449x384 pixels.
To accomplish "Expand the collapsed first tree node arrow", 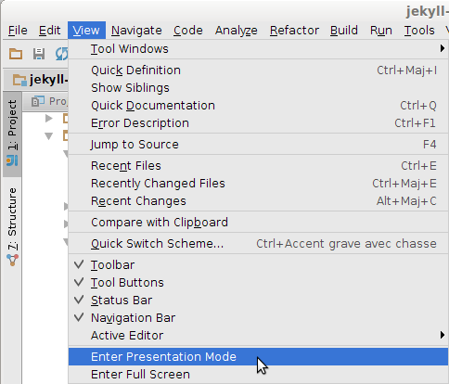I will tap(48, 118).
